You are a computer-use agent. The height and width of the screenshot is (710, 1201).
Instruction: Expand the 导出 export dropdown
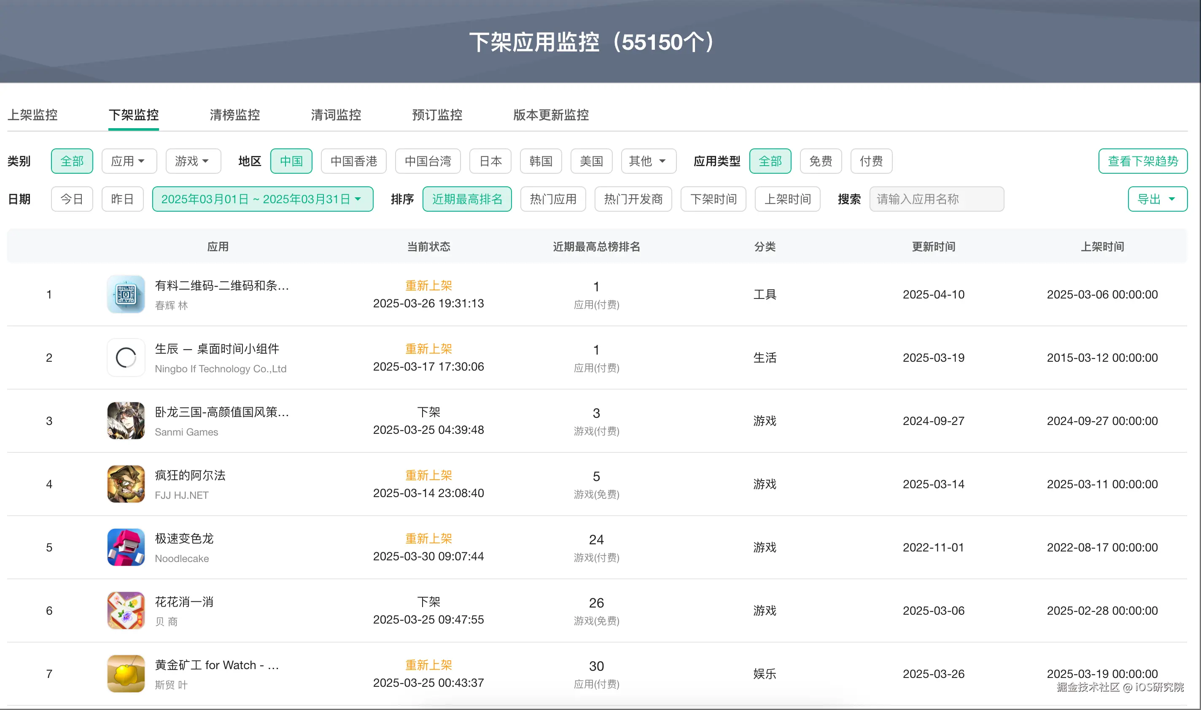(x=1157, y=199)
